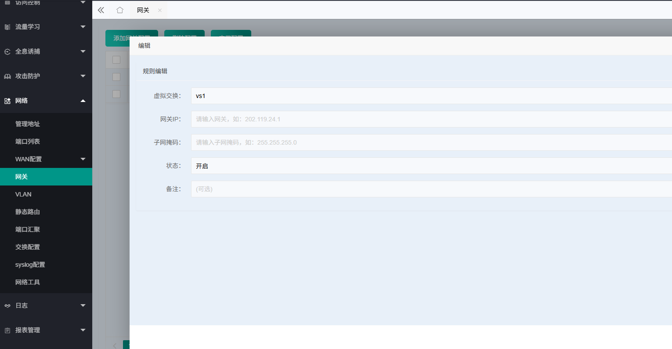Toggle the table header select-all checkbox
Screen dimensions: 672x349
click(116, 60)
